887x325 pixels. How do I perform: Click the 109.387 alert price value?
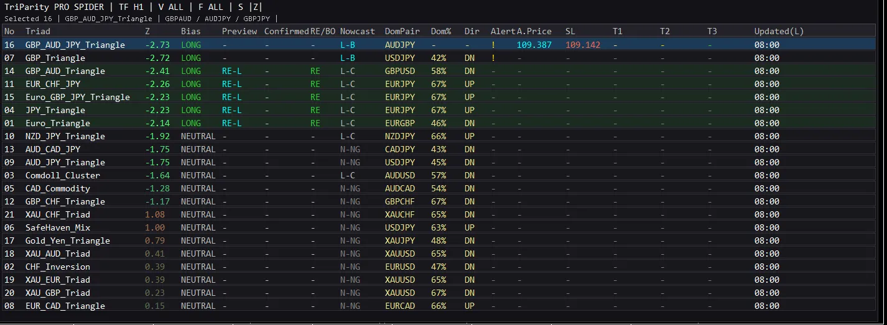pos(534,45)
